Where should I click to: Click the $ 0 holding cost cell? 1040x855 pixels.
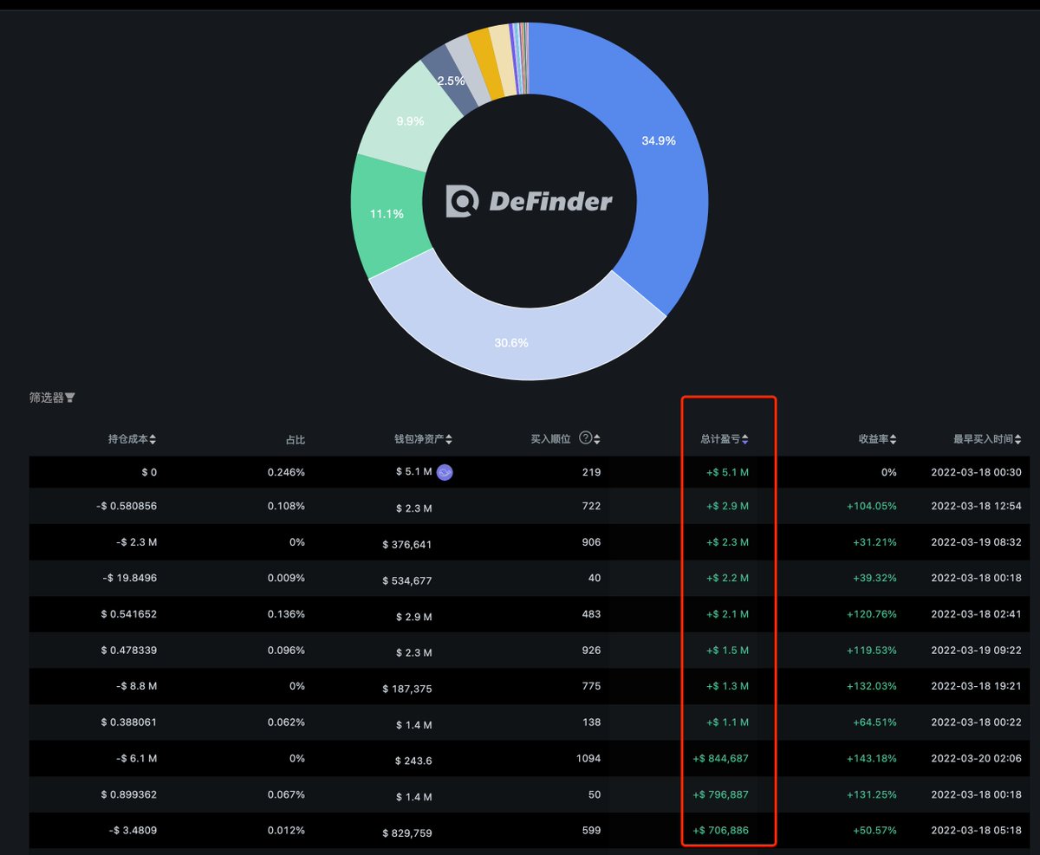coord(147,472)
